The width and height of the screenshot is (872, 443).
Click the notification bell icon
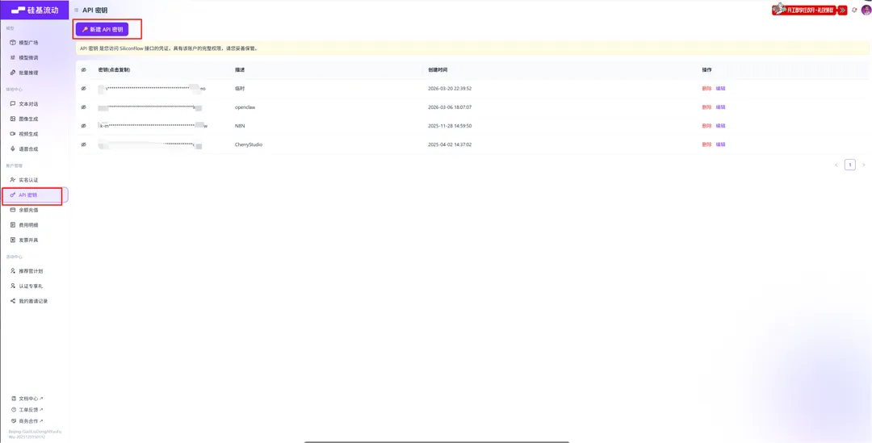[x=854, y=10]
